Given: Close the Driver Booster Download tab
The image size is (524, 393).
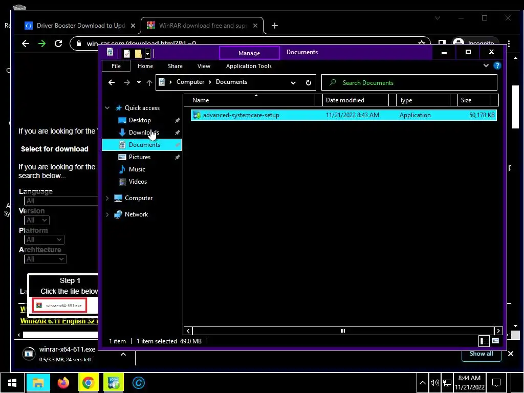Looking at the screenshot, I should (133, 26).
